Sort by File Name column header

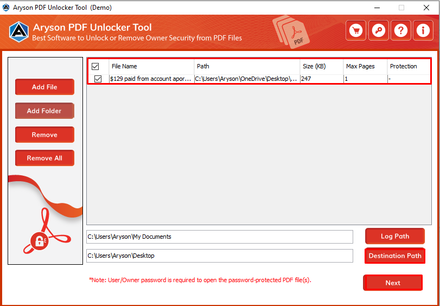(151, 67)
